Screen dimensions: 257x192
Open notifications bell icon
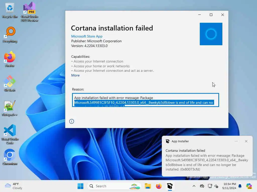(x=240, y=186)
